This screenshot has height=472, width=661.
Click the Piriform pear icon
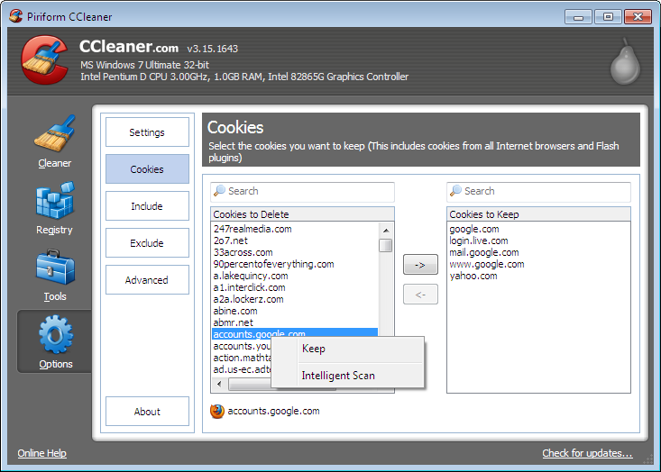coord(626,61)
